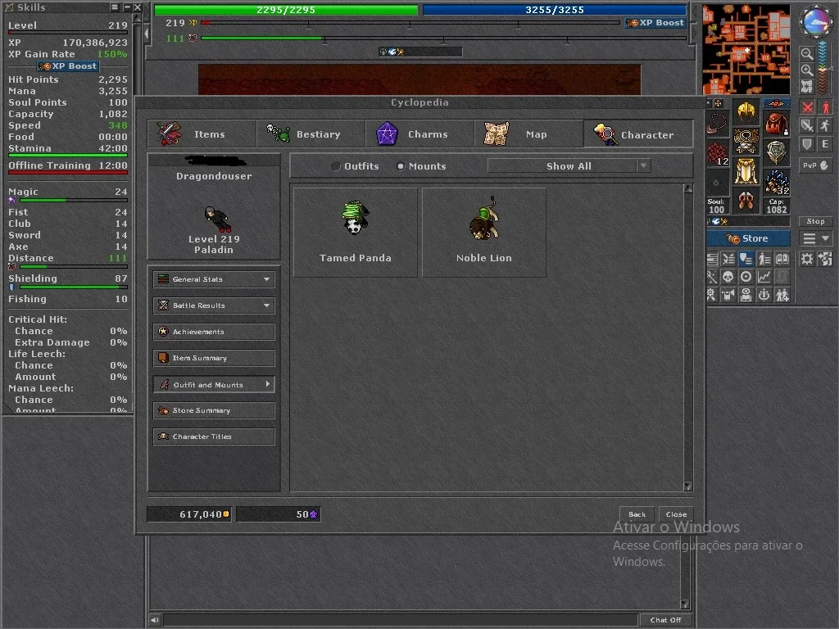Screen dimensions: 839x629
Task: Switch to the Charms tab
Action: pyautogui.click(x=420, y=133)
